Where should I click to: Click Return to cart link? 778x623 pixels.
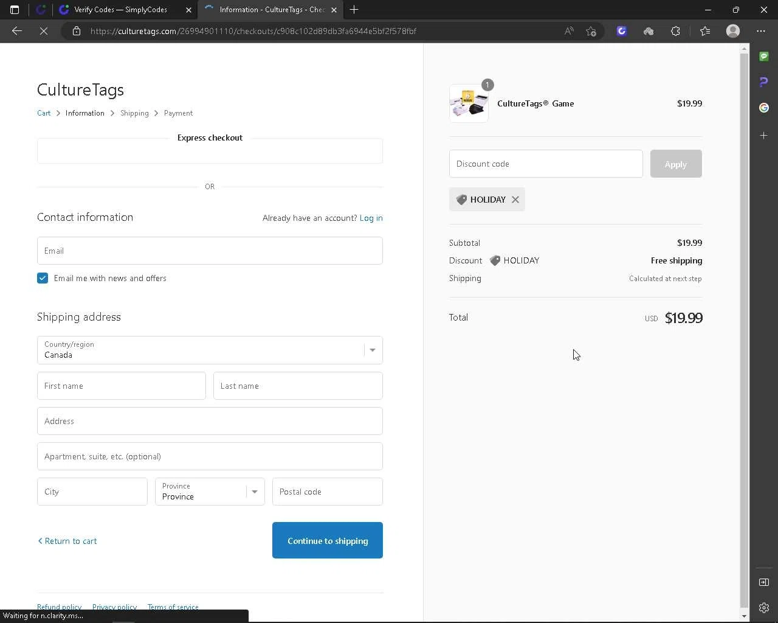coord(67,541)
